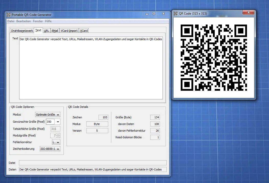Image resolution: width=269 pixels, height=183 pixels.
Task: Expand the Modus Optimale Größe dropdown
Action: tap(48, 115)
